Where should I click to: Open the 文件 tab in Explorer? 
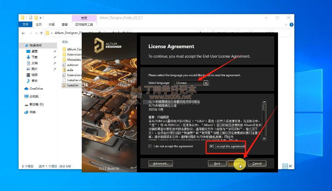(26, 24)
